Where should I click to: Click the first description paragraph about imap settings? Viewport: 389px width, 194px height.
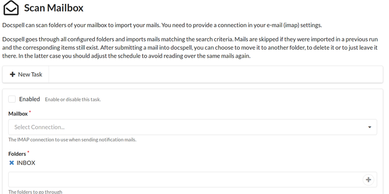point(162,25)
